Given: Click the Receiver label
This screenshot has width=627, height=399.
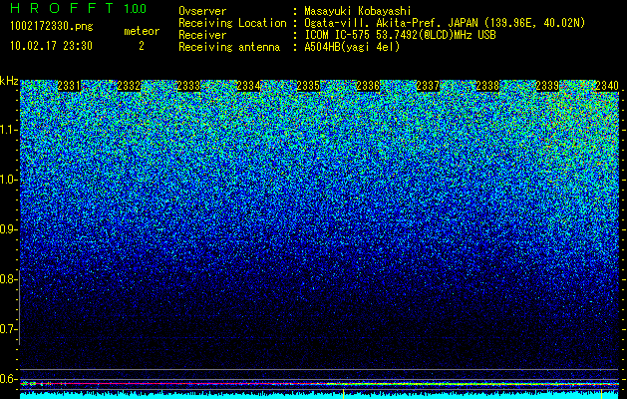Looking at the screenshot, I should click(x=202, y=35).
